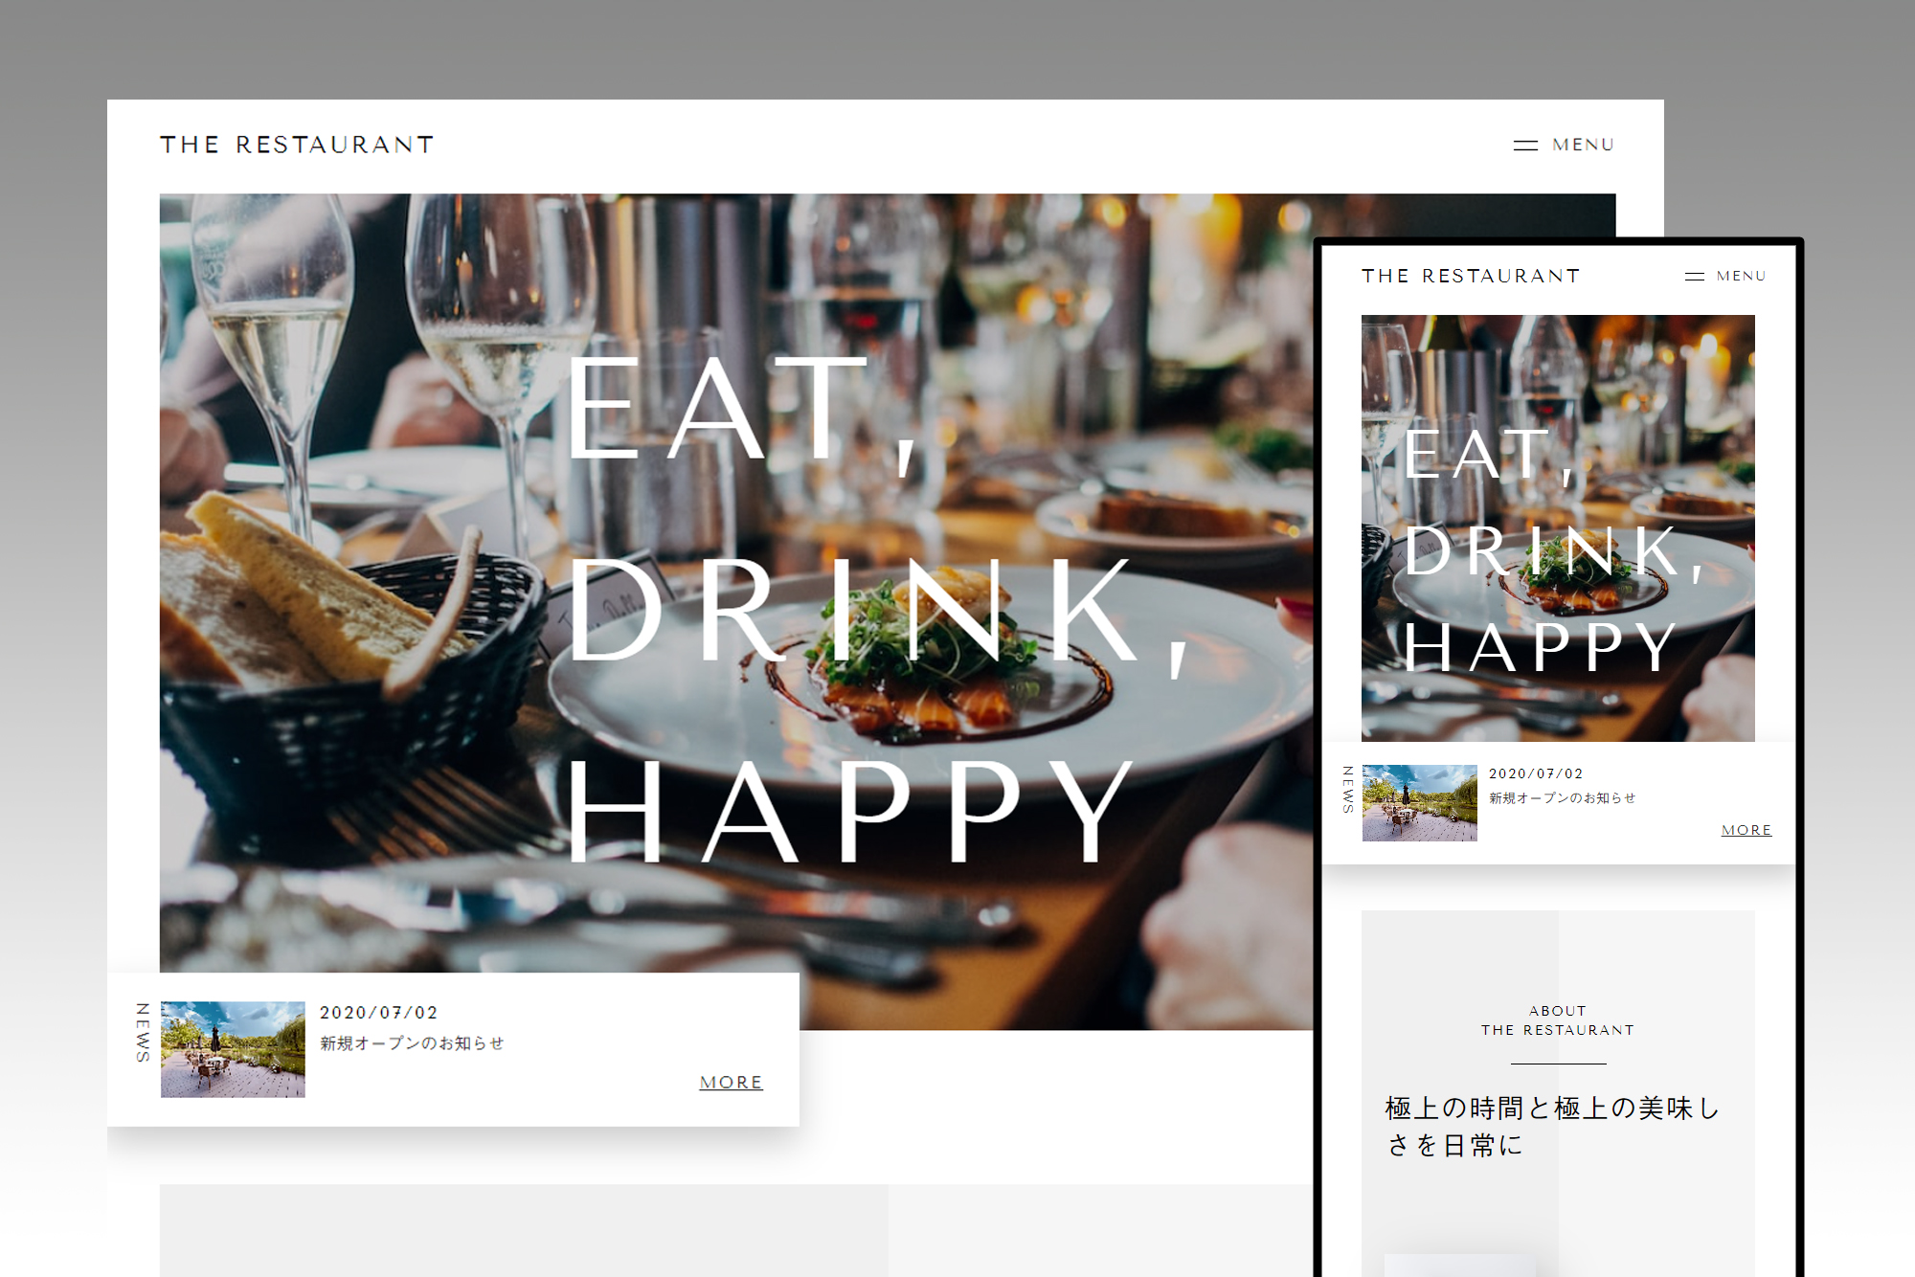Click 新規オープンのお知らせ title in mobile news
1915x1277 pixels.
(1562, 797)
